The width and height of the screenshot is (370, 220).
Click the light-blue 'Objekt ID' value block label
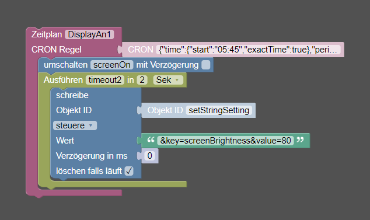pos(165,110)
